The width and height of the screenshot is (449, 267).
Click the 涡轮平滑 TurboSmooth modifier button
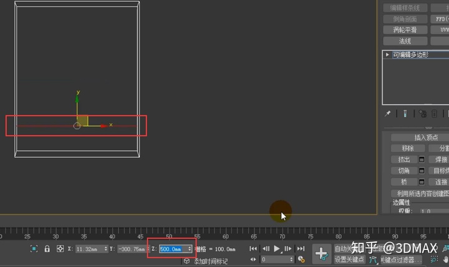point(405,30)
